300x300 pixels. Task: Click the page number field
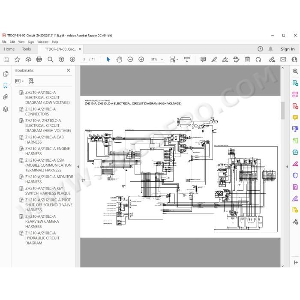pyautogui.click(x=84, y=60)
